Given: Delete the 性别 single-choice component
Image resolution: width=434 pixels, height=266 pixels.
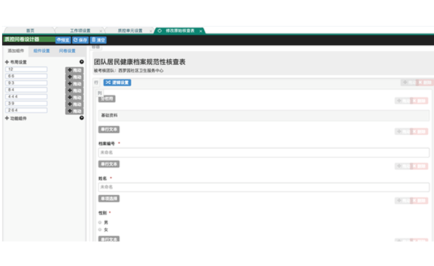Looking at the screenshot, I should pyautogui.click(x=420, y=201).
